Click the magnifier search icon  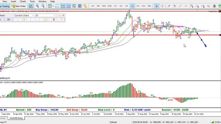[x=209, y=6]
